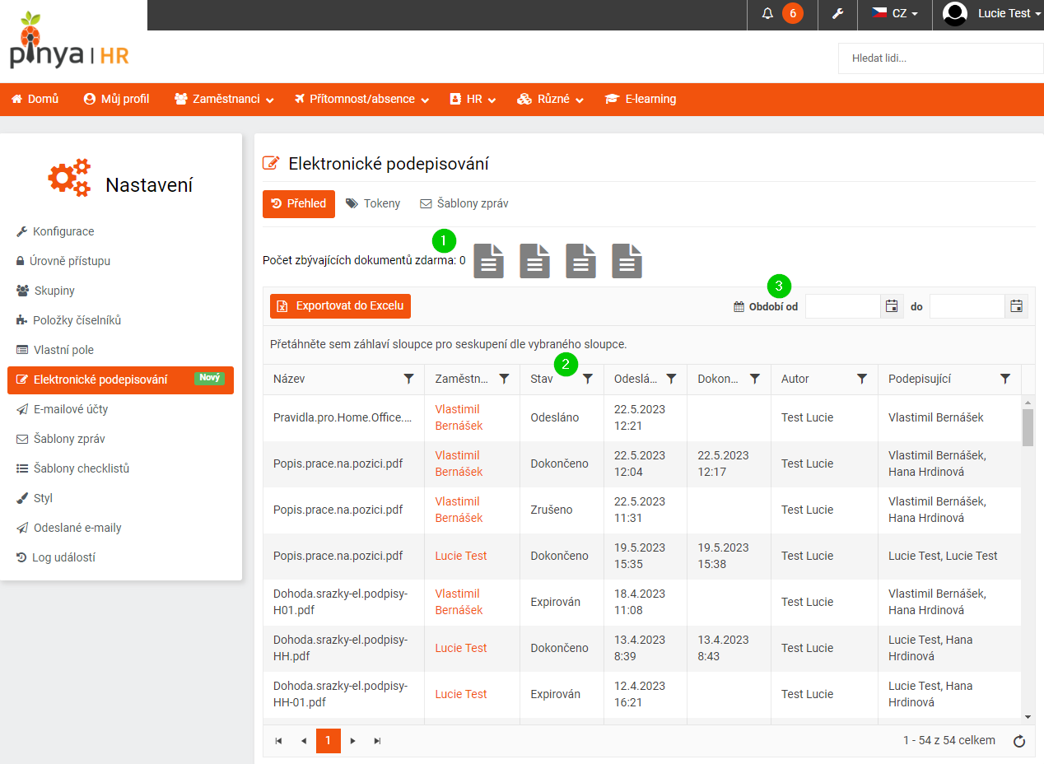Expand the Zaměstnanci menu

click(x=224, y=99)
